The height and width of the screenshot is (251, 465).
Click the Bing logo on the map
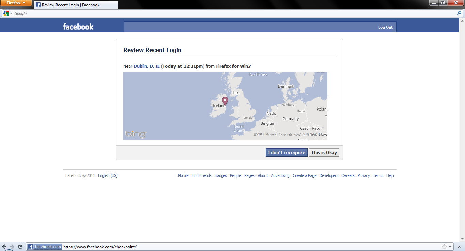pos(136,134)
